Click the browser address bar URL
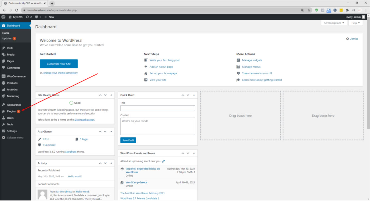 (x=52, y=10)
